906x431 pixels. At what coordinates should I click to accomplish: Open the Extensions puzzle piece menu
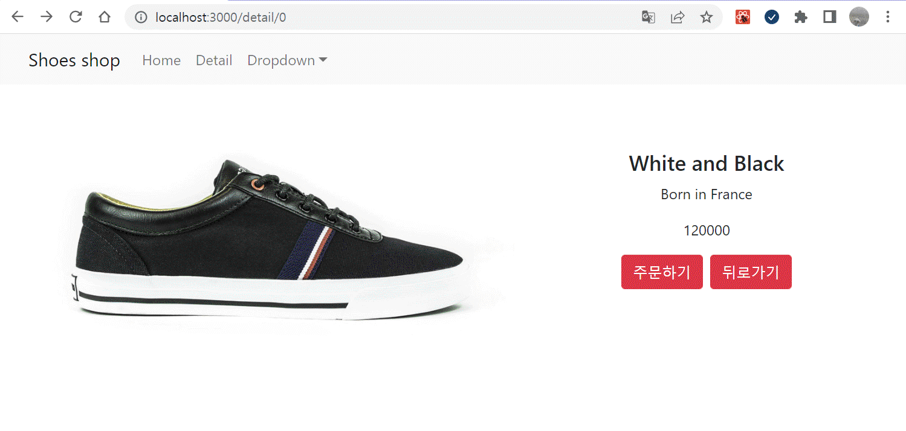(x=801, y=18)
